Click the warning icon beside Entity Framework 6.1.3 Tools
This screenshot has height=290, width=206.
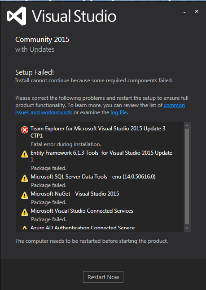(25, 154)
